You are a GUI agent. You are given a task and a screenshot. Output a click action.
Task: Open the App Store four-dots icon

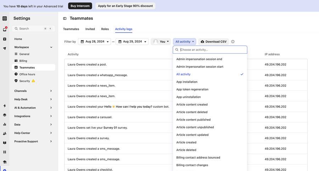pyautogui.click(x=5, y=152)
